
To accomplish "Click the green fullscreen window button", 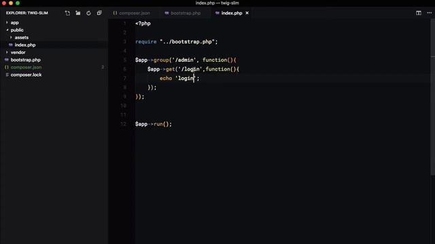I will coord(18,3).
